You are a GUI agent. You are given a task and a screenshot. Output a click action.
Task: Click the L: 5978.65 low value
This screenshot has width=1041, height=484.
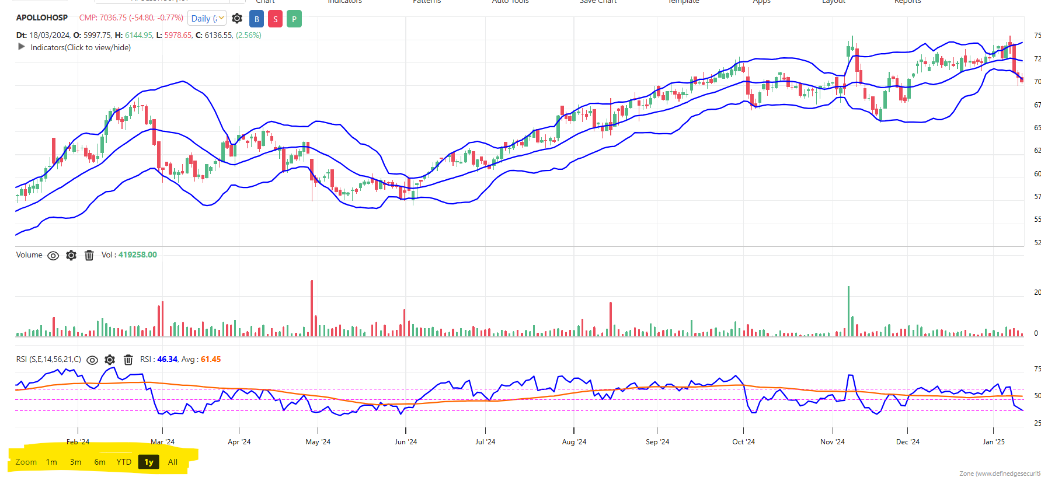[174, 35]
